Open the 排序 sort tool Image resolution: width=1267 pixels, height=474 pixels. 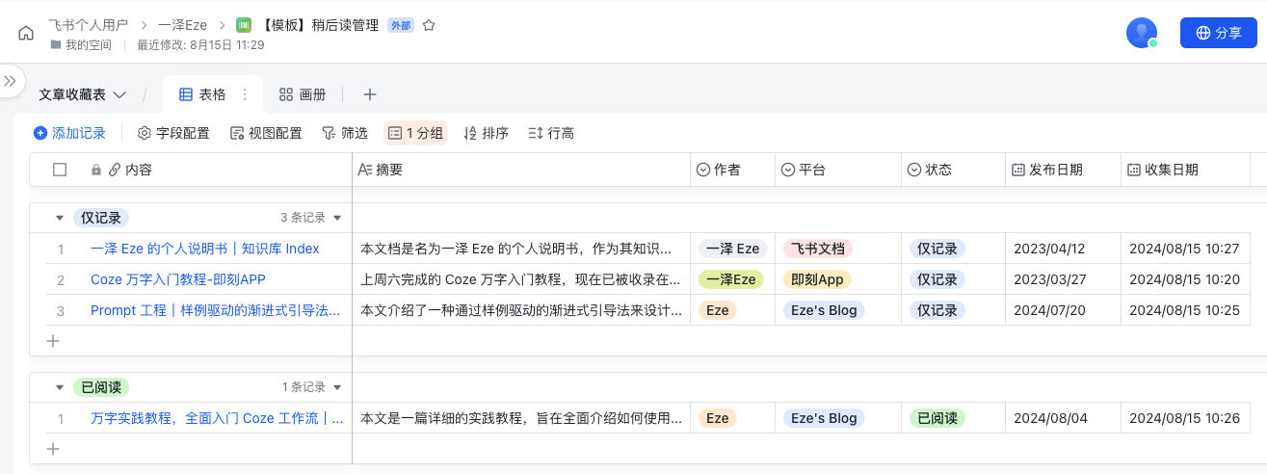[486, 133]
